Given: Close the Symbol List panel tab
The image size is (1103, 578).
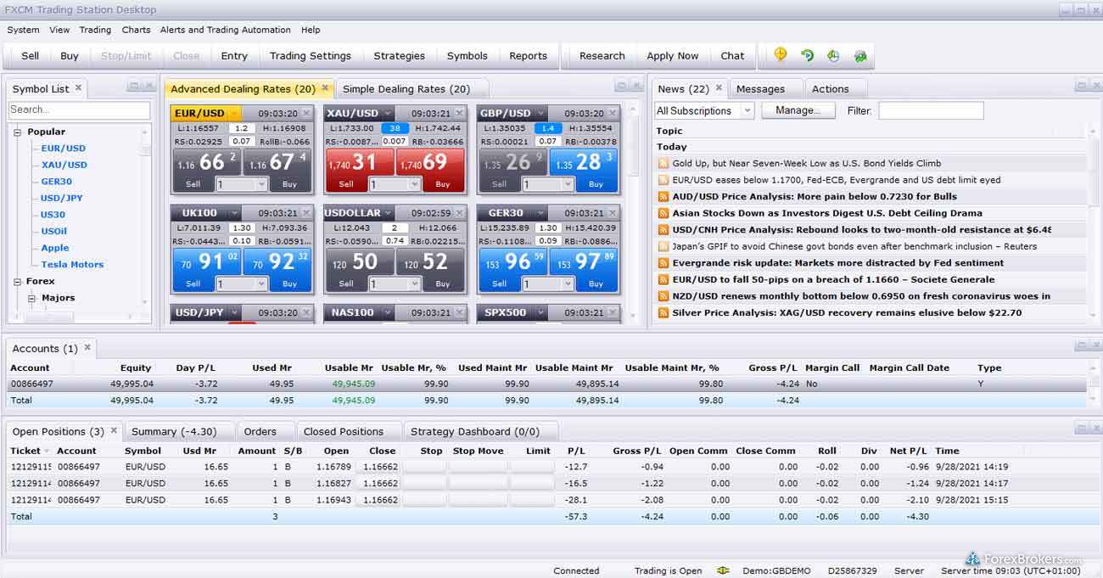Looking at the screenshot, I should coord(79,87).
